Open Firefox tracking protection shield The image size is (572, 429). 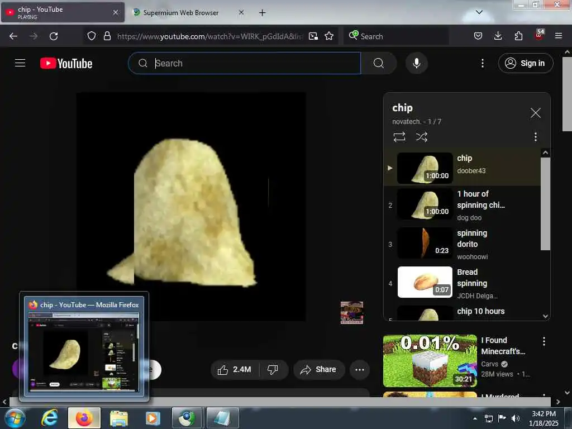(92, 36)
